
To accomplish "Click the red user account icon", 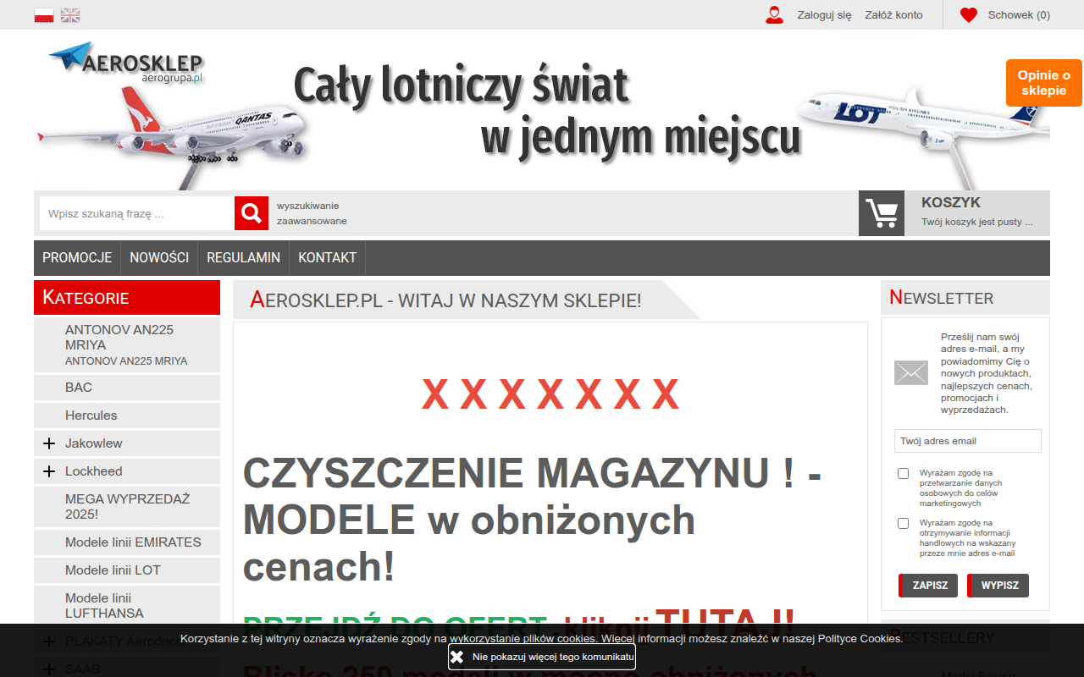I will tap(774, 14).
